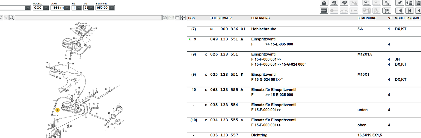Toggle the list view icon

coord(324,11)
